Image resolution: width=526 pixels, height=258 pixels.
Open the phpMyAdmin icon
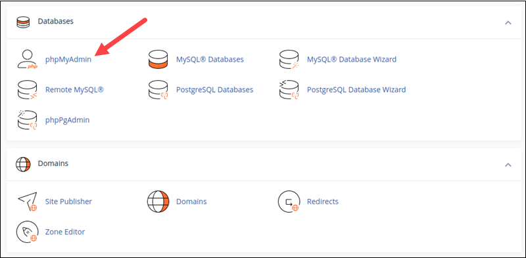[27, 60]
